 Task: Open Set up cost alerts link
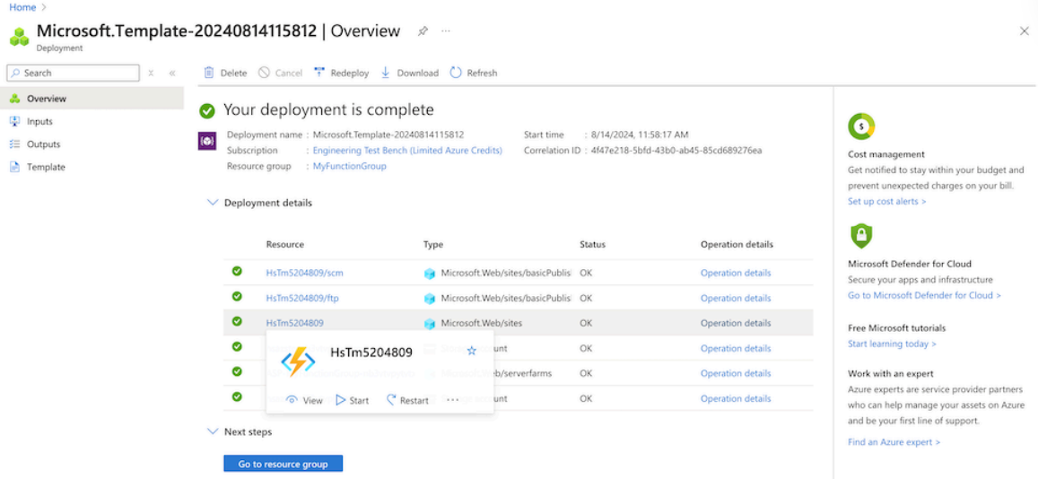887,201
